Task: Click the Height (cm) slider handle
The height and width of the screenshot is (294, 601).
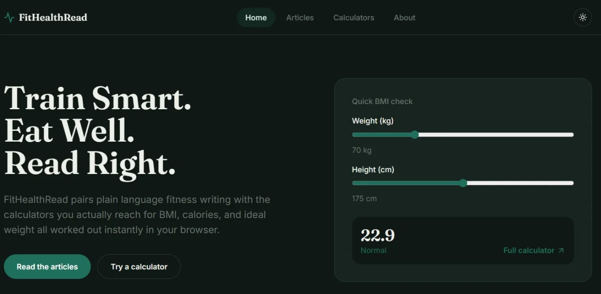Action: pos(463,183)
